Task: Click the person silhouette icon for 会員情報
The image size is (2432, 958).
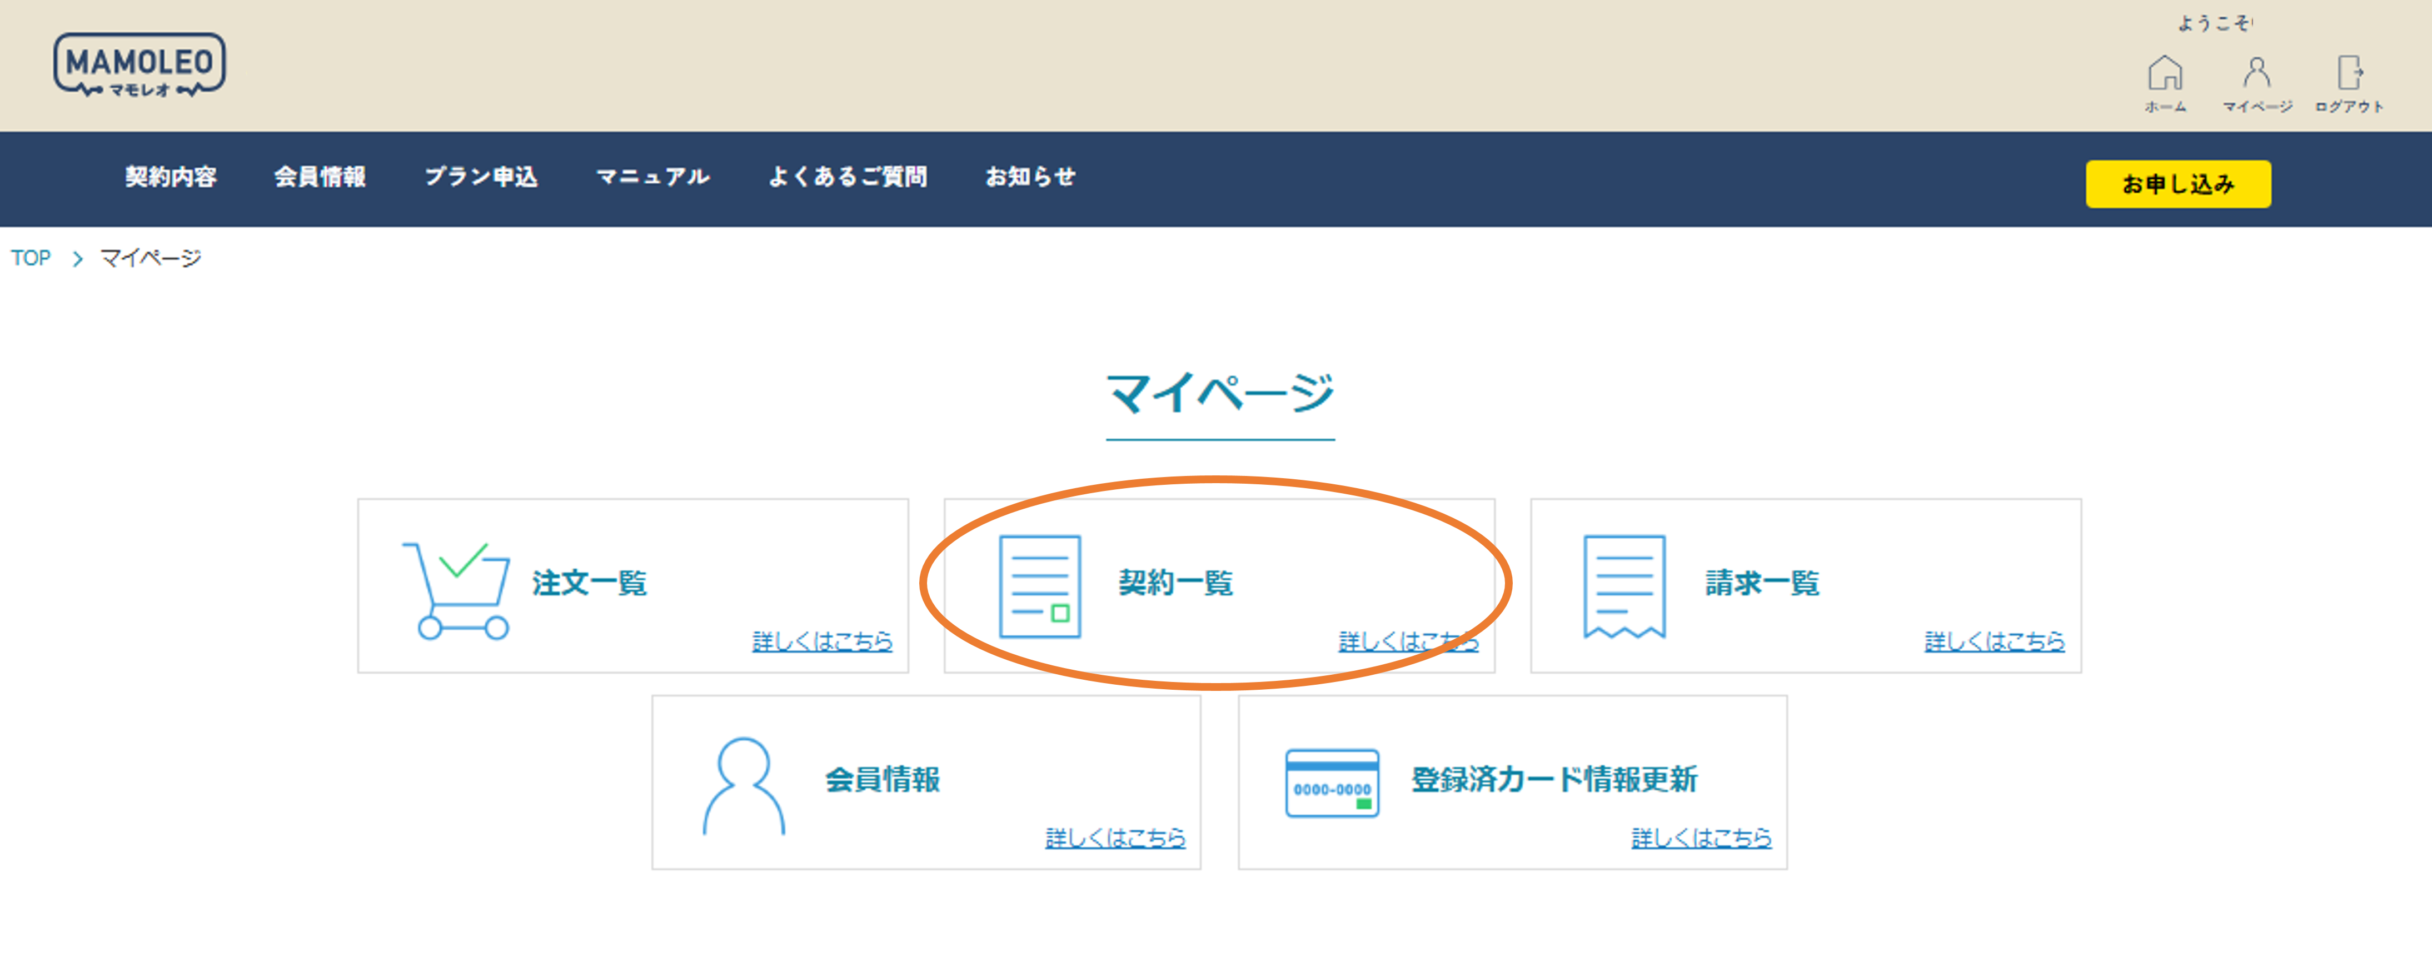Action: (743, 784)
